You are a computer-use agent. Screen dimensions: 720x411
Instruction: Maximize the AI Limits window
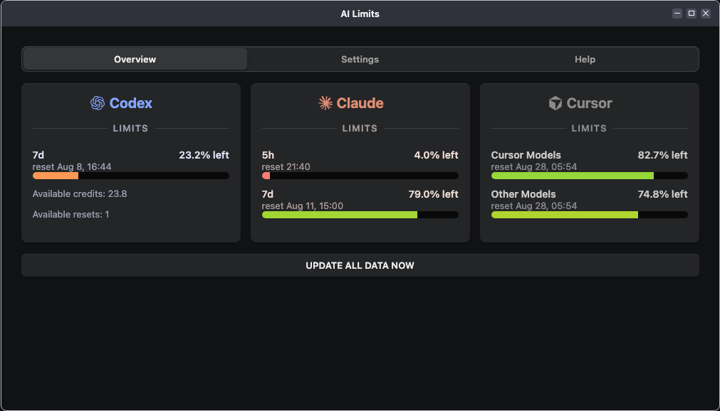[x=691, y=14]
